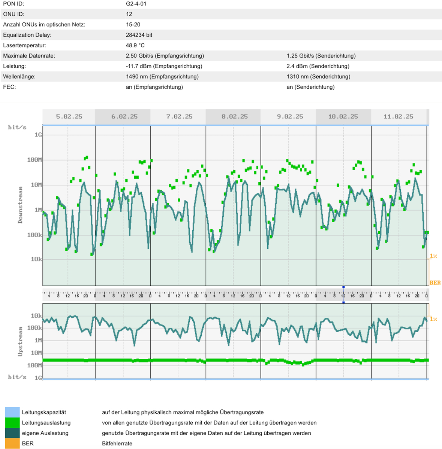Click the Lasertemperatur label
The height and width of the screenshot is (449, 442).
tap(24, 45)
